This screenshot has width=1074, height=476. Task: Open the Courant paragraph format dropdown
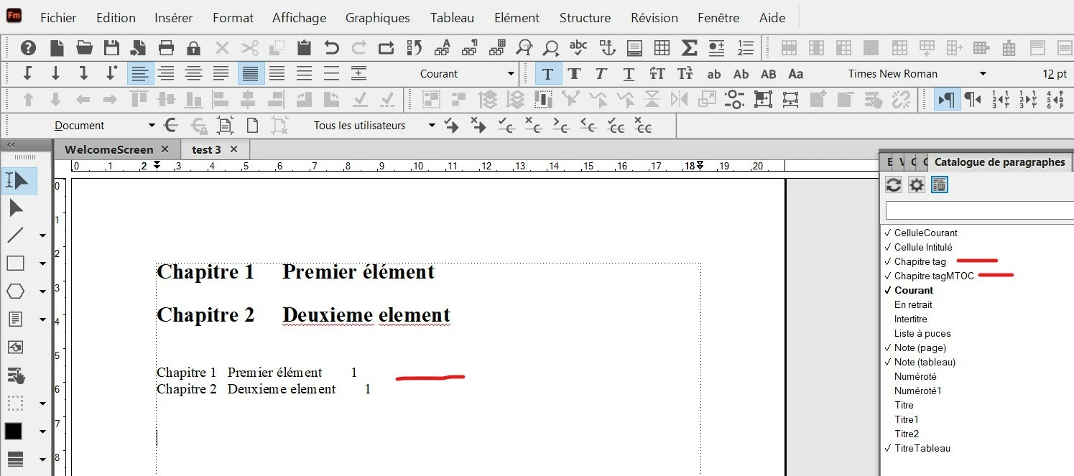(511, 73)
